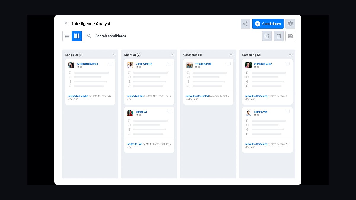The width and height of the screenshot is (356, 200).
Task: Click the clipboard icon button
Action: 279,36
